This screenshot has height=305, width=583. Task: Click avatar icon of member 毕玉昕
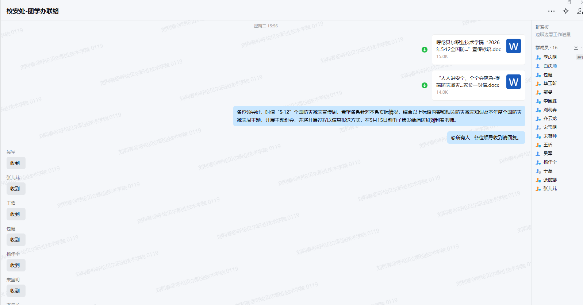(538, 84)
